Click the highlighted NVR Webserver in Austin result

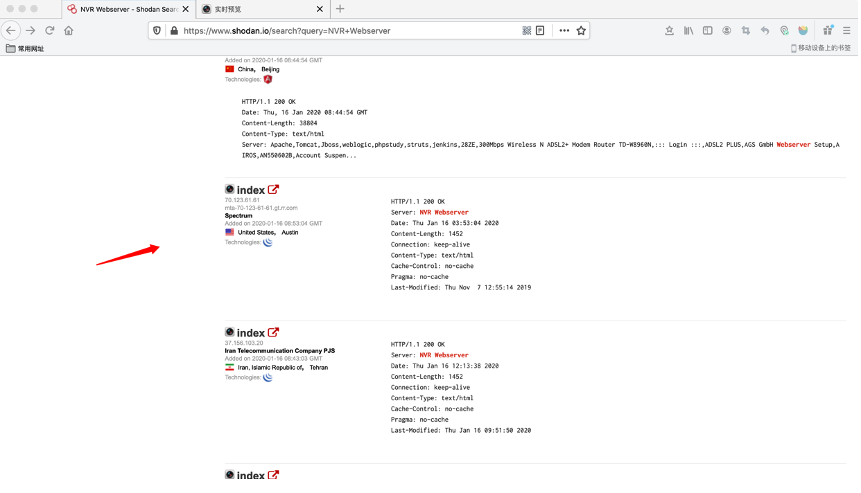pyautogui.click(x=444, y=213)
